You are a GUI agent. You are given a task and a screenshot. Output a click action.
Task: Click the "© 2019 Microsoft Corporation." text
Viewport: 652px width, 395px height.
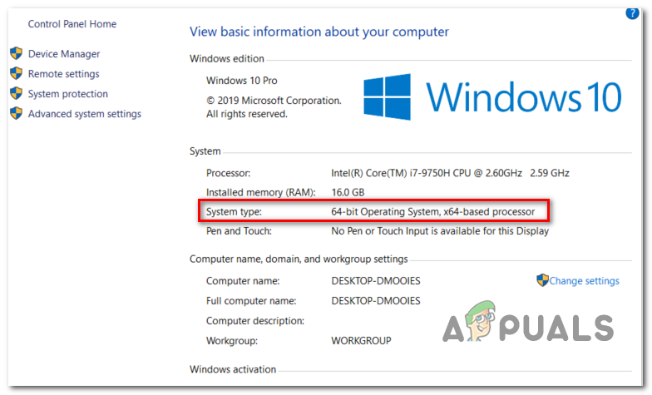[x=274, y=101]
